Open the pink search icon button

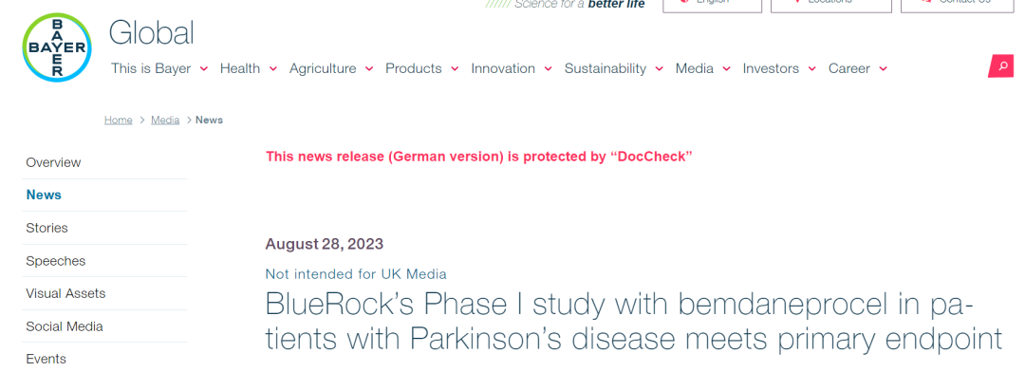click(1001, 66)
